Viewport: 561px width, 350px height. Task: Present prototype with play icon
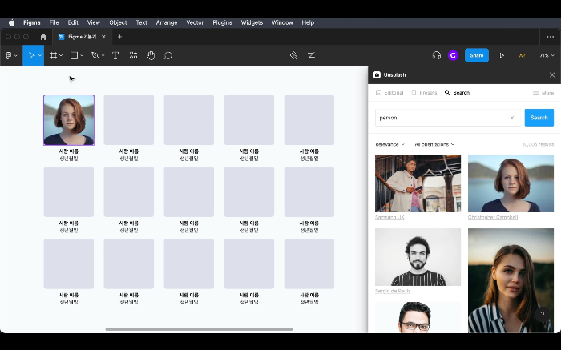coord(502,55)
